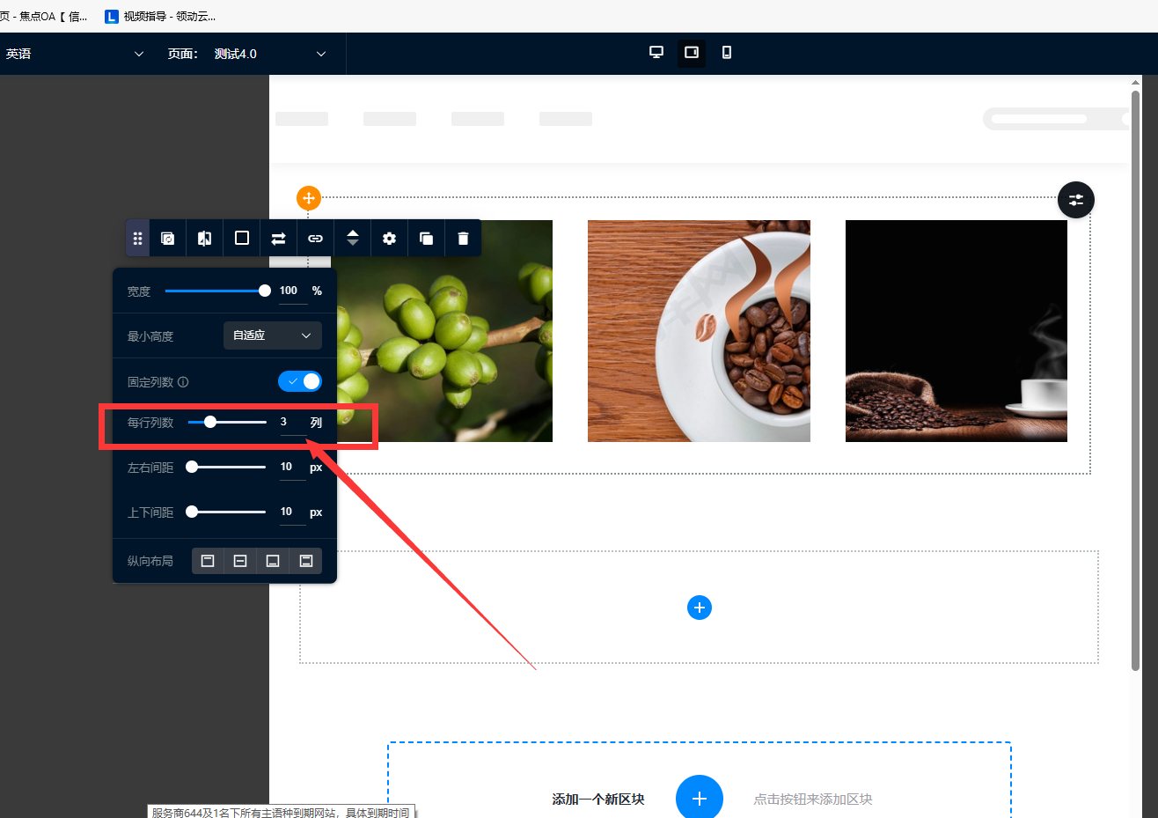
Task: Click the swap arrows icon in toolbar
Action: [x=278, y=239]
